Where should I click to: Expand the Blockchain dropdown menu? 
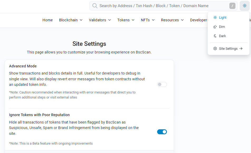pos(71,20)
